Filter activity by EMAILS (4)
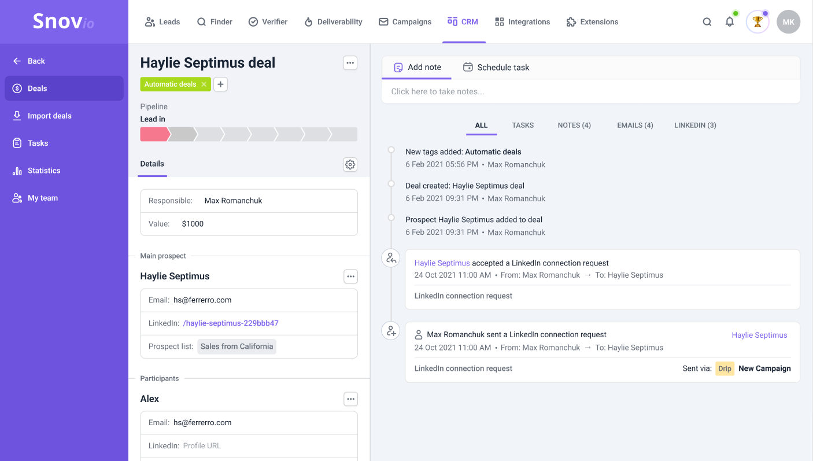 click(x=635, y=125)
